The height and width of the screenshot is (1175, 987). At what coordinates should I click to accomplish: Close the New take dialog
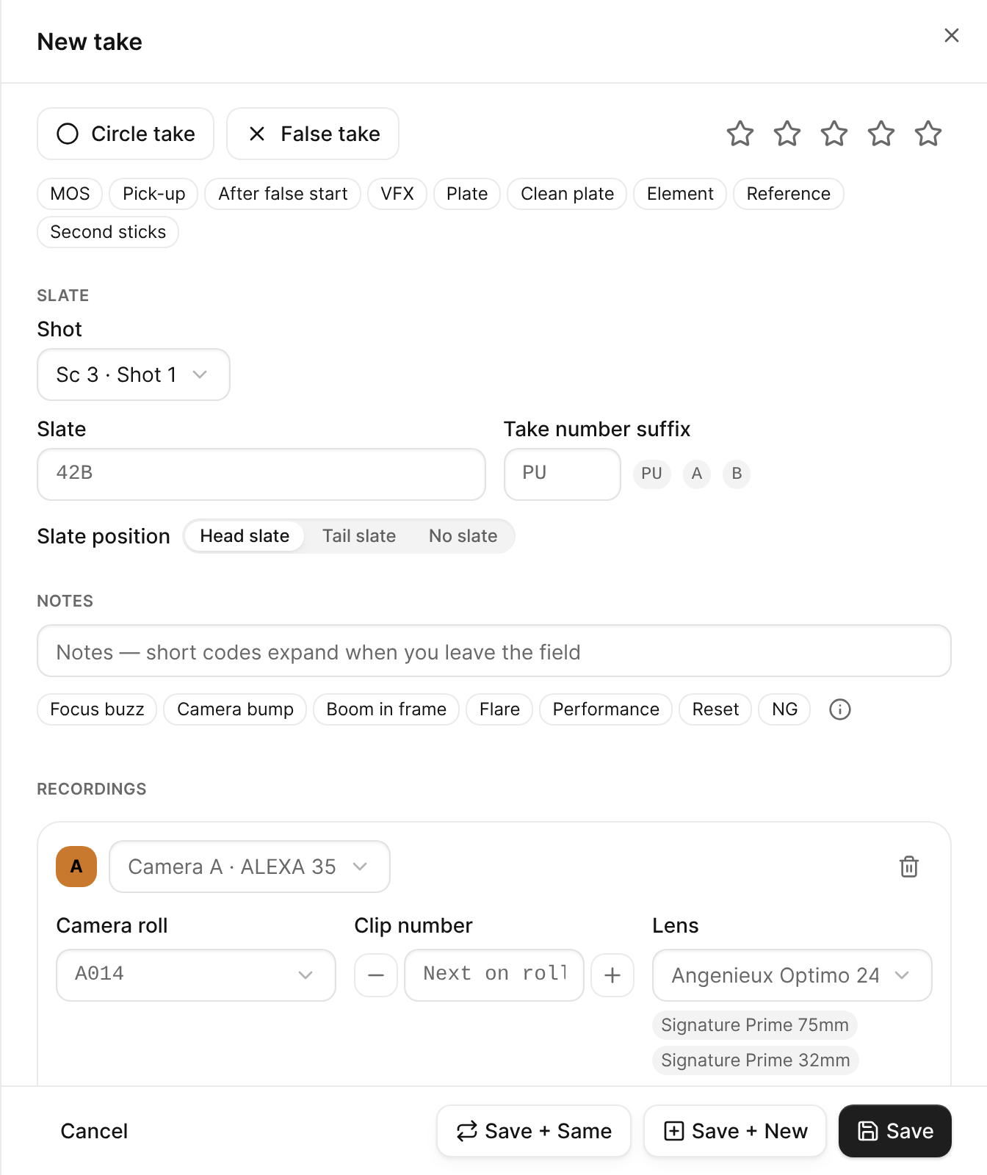tap(951, 35)
